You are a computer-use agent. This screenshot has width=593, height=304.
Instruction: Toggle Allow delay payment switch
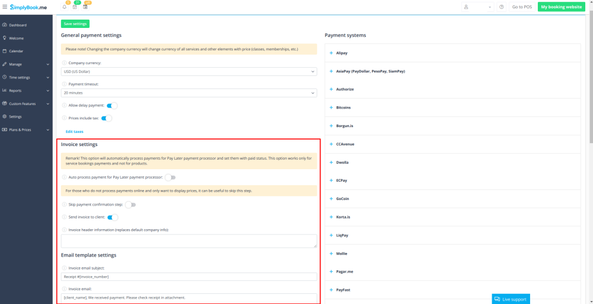tap(111, 106)
